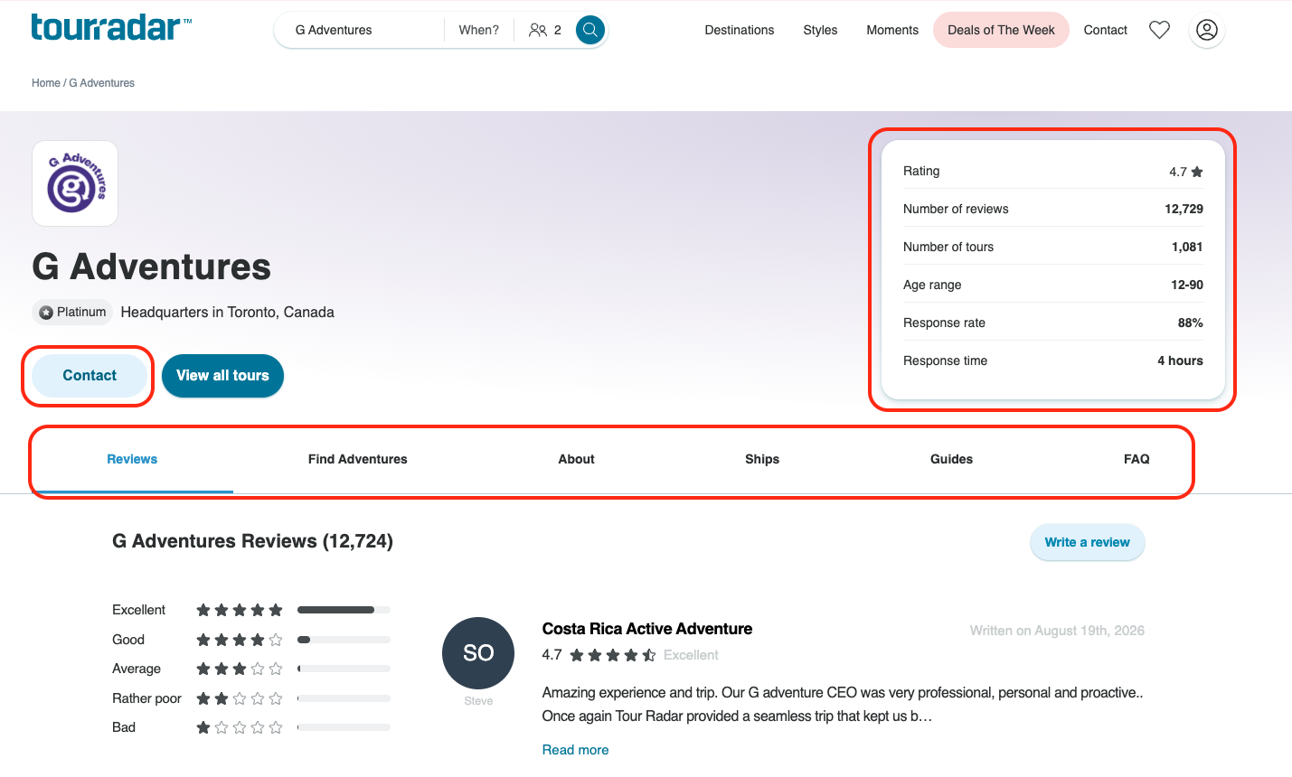Click Headquarters in Toronto, Canada text
Screen dimensions: 1292x777
[228, 312]
